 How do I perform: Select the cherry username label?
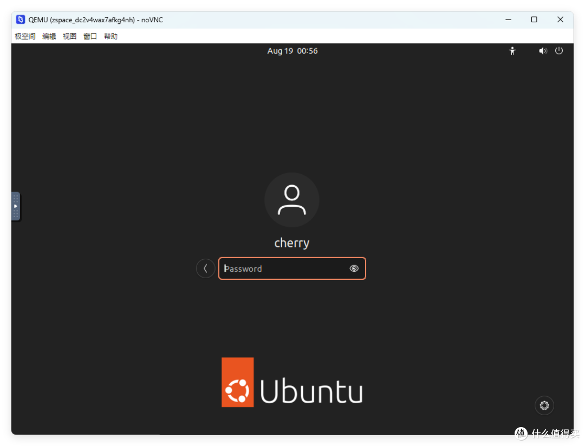(292, 242)
